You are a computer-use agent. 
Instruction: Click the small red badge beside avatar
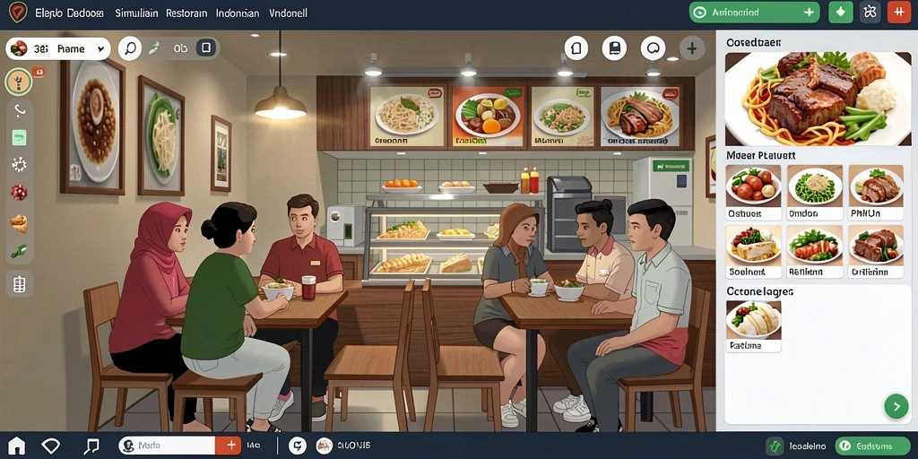pos(39,73)
